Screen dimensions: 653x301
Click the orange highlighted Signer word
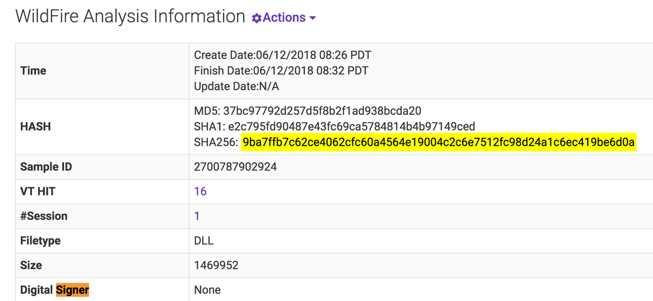tap(72, 290)
